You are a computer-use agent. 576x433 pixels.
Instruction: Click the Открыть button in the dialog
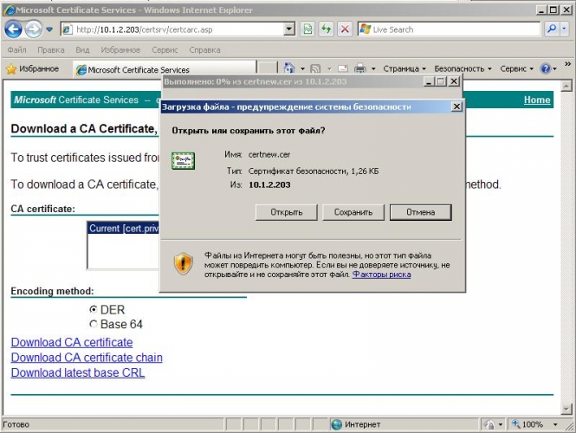(x=286, y=212)
